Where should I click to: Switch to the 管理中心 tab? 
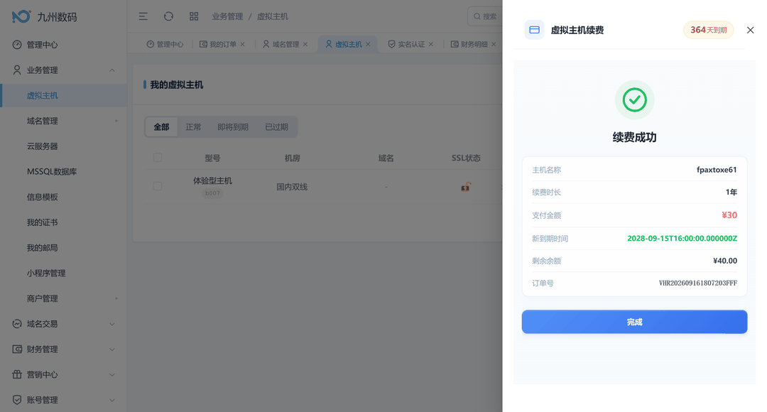[165, 44]
